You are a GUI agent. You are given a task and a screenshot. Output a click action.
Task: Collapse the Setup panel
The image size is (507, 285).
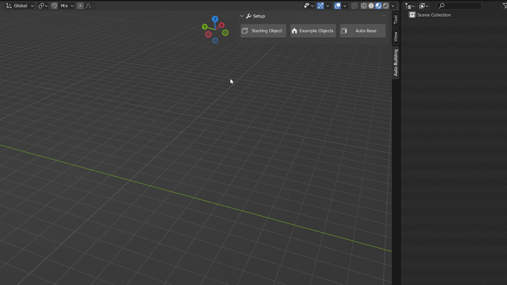[242, 16]
